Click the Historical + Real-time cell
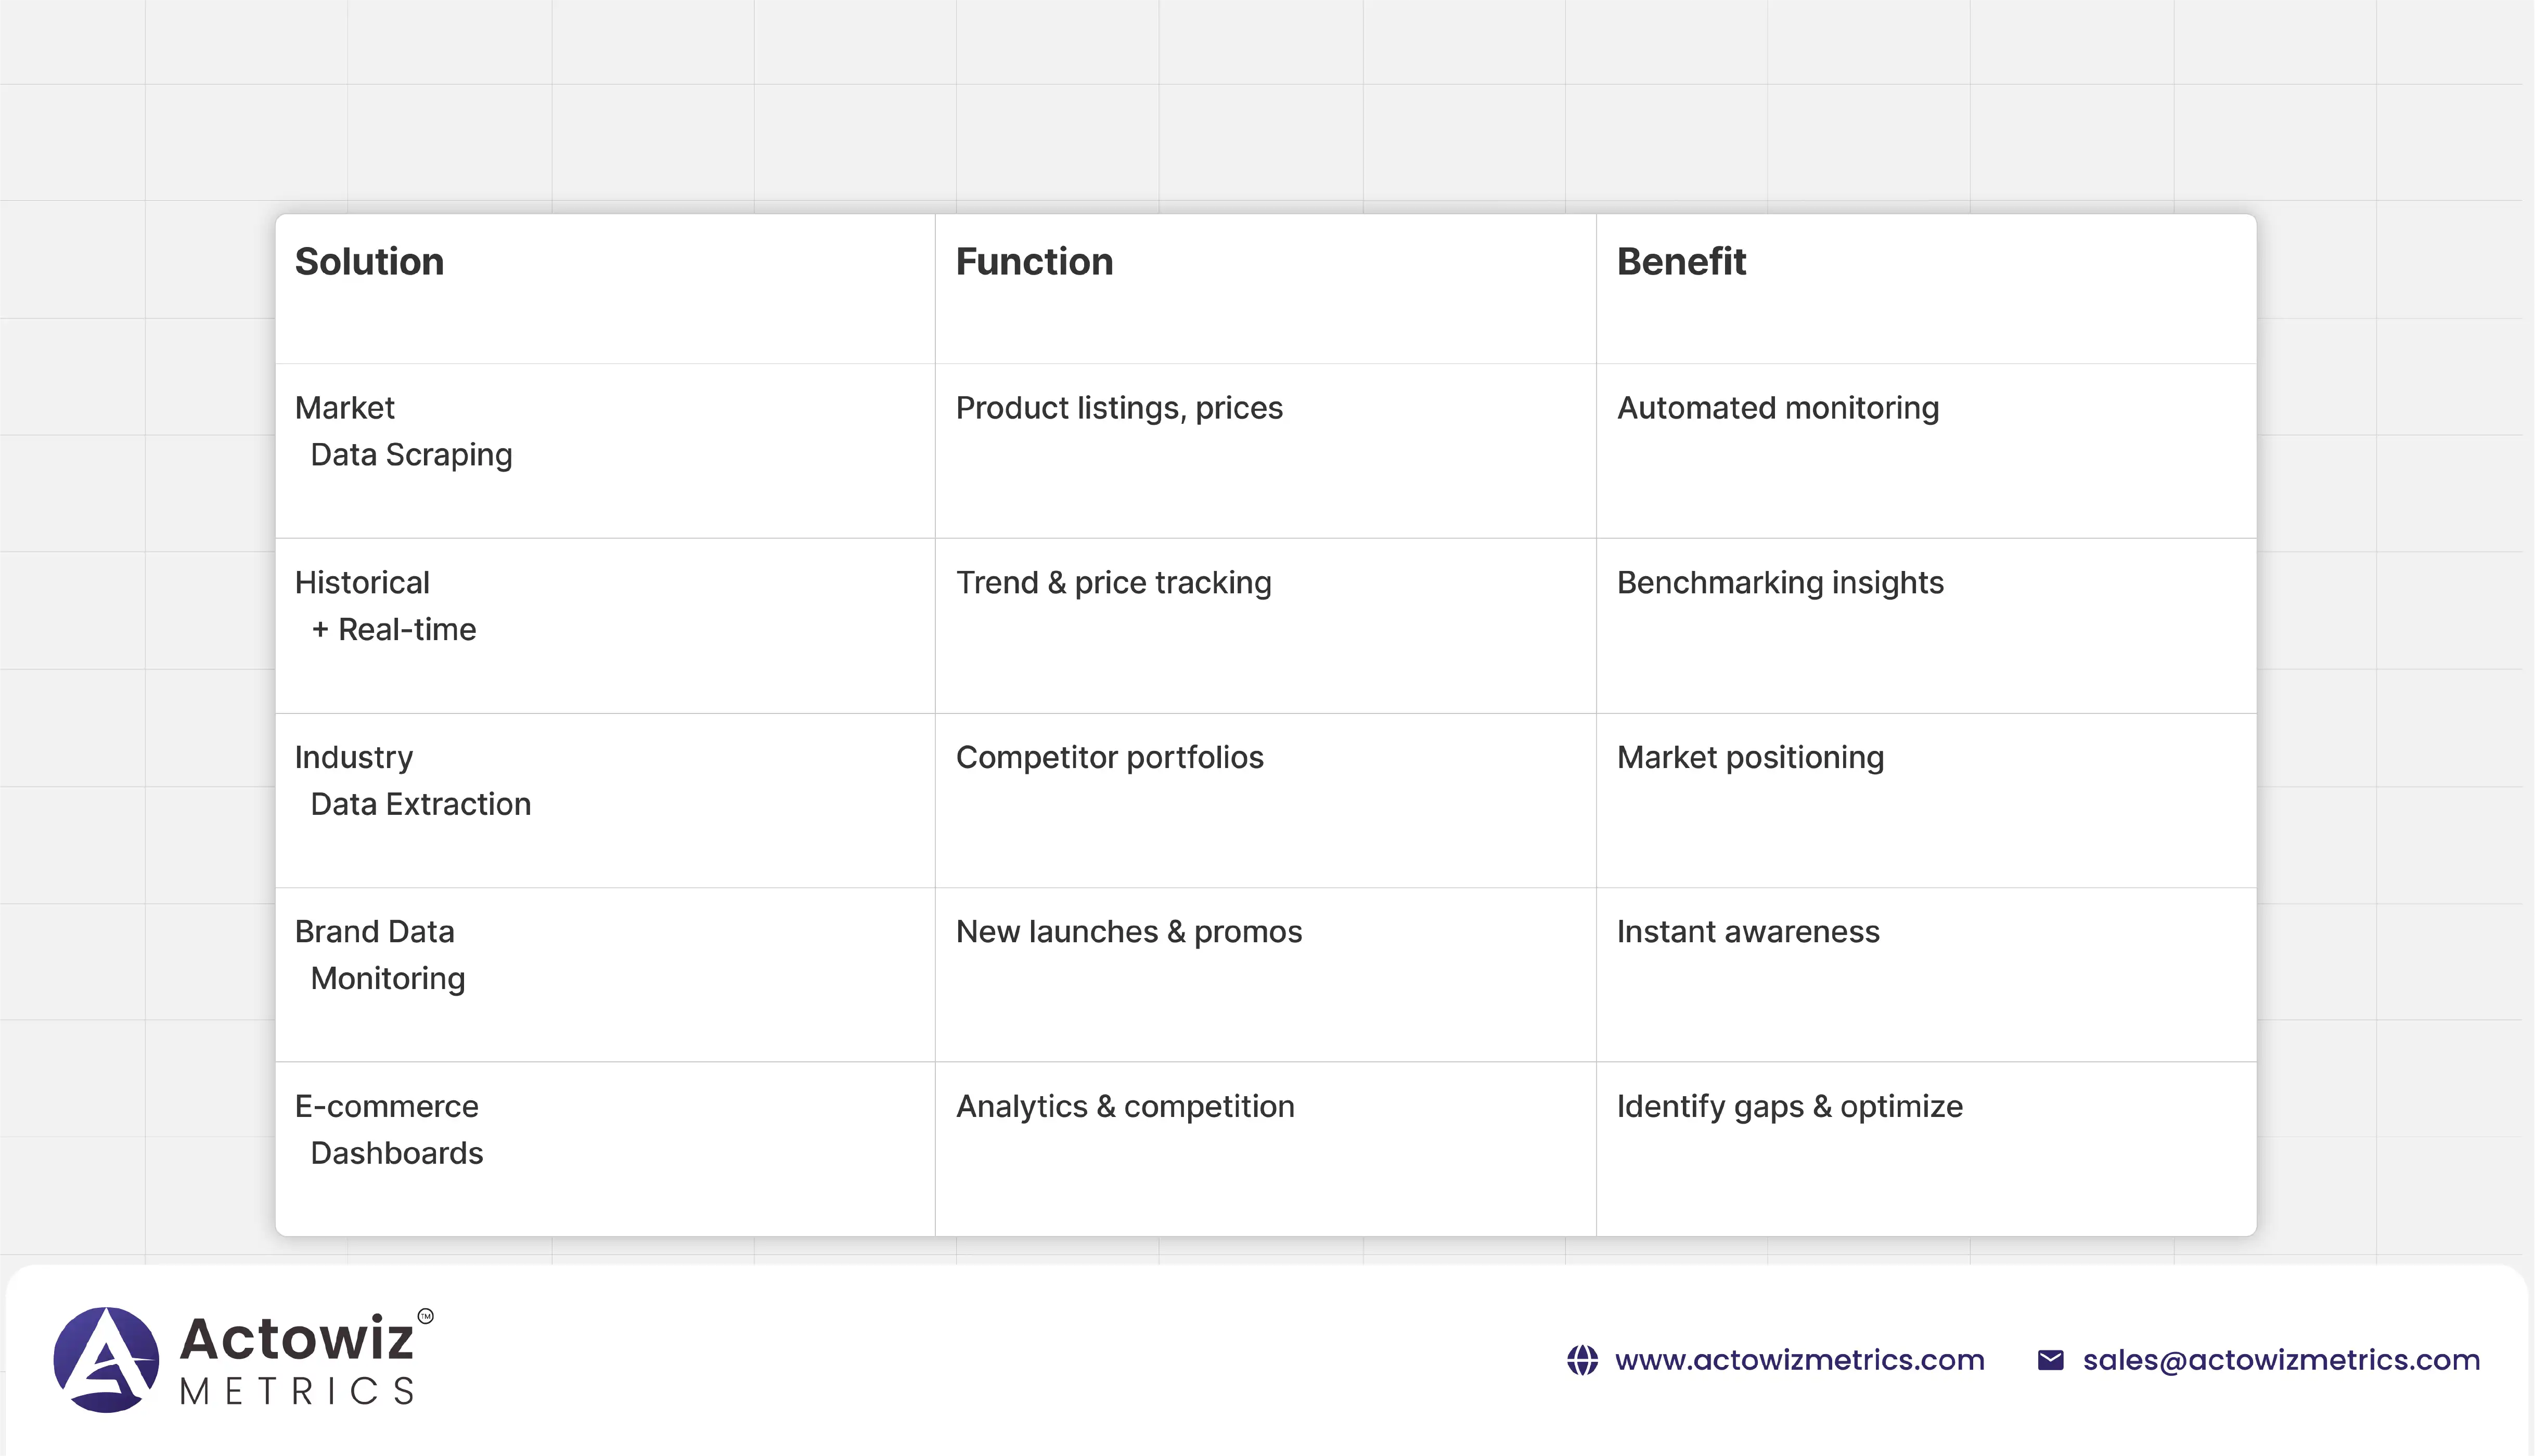Image resolution: width=2535 pixels, height=1456 pixels. click(385, 606)
